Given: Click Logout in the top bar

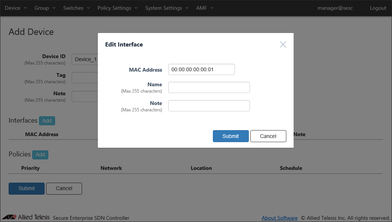Looking at the screenshot, I should click(x=378, y=8).
